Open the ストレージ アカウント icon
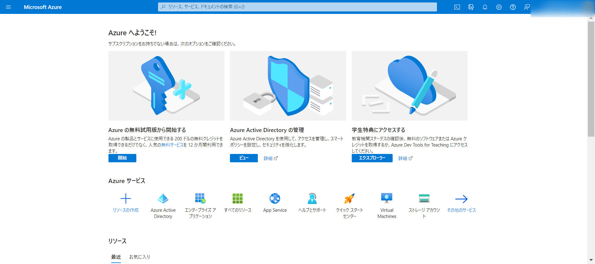 click(x=424, y=198)
